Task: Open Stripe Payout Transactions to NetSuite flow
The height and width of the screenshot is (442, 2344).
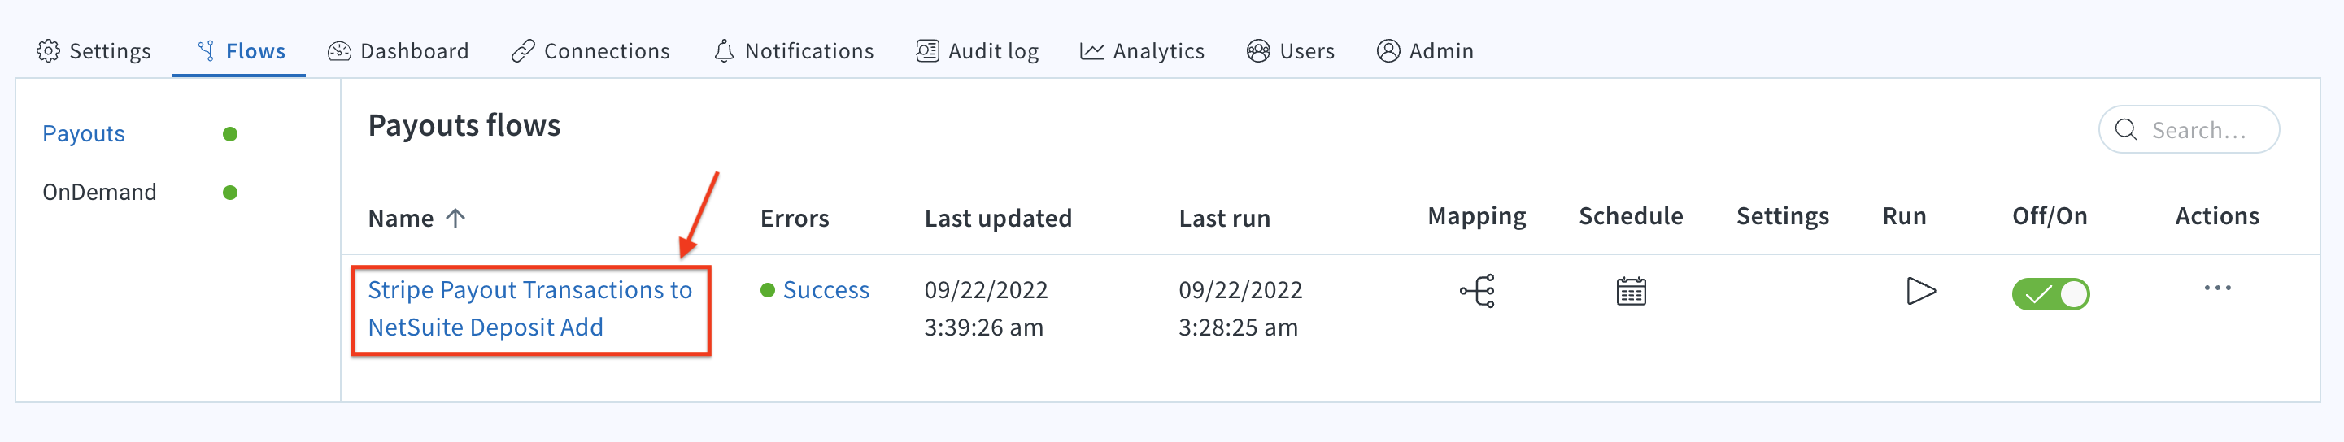Action: [529, 308]
